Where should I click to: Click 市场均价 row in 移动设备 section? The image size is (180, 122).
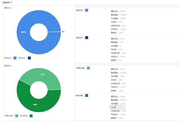pos(118,114)
